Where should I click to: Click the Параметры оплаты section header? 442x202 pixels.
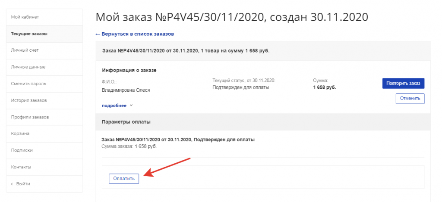click(x=263, y=122)
